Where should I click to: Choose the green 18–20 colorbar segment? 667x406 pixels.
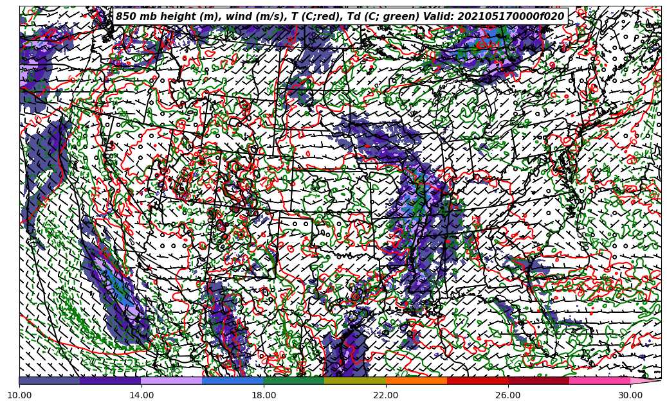[294, 380]
